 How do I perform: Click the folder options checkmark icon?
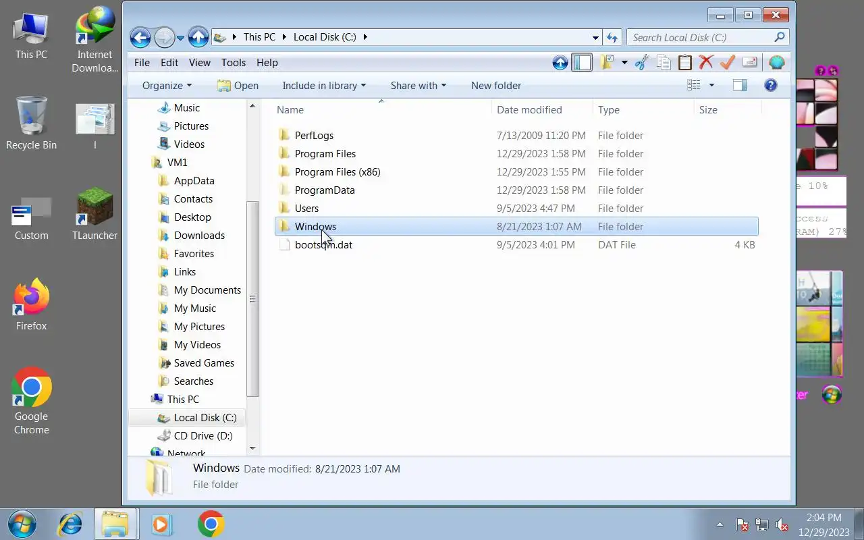pyautogui.click(x=606, y=63)
